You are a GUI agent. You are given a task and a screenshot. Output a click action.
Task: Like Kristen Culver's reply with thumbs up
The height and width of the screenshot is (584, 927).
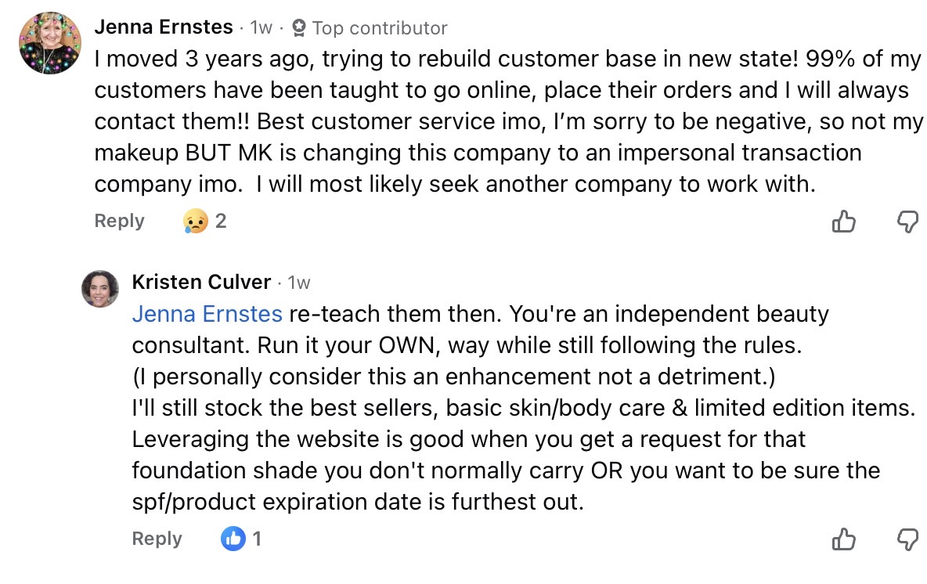(843, 539)
